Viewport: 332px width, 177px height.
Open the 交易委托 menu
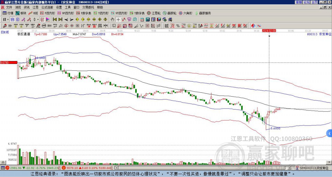point(88,7)
